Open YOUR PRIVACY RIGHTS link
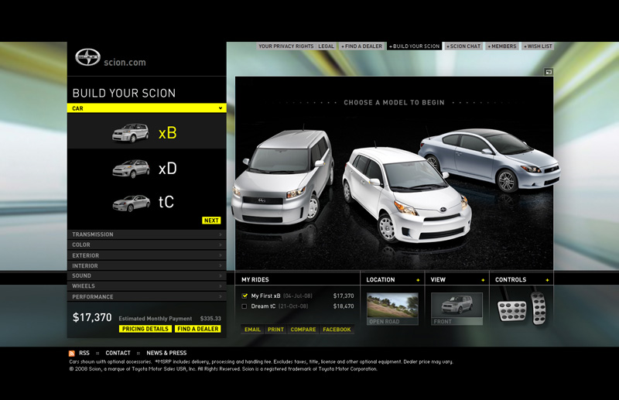The width and height of the screenshot is (619, 400). (x=286, y=46)
